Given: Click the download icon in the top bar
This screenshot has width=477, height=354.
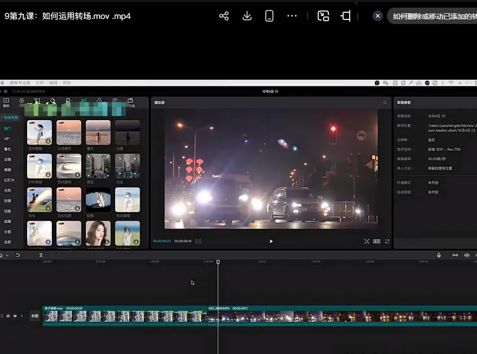Looking at the screenshot, I should coord(247,16).
